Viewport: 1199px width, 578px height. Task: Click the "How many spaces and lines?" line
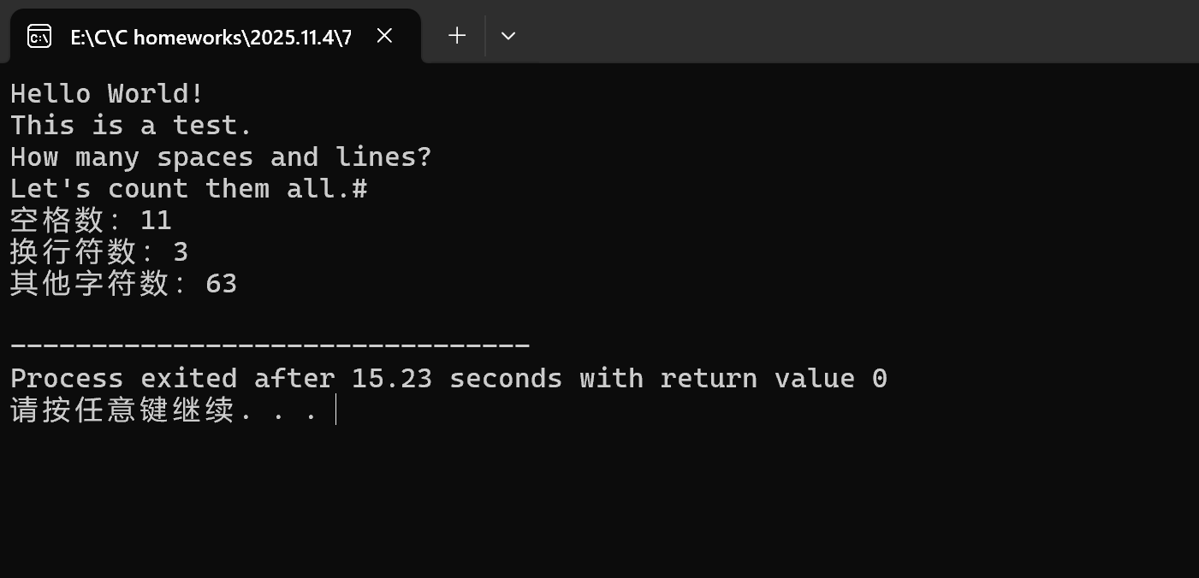(221, 157)
